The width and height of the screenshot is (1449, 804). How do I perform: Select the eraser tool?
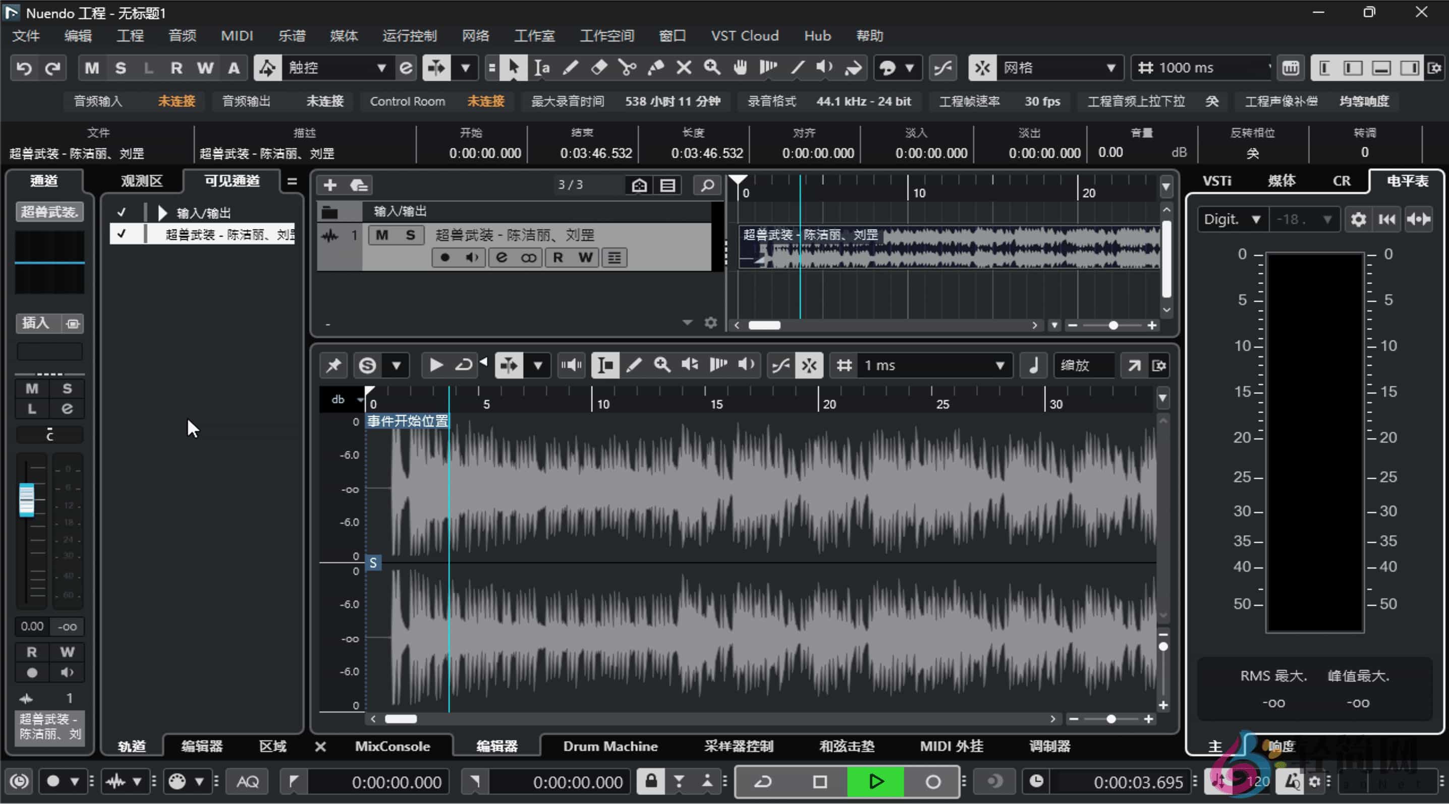tap(598, 68)
